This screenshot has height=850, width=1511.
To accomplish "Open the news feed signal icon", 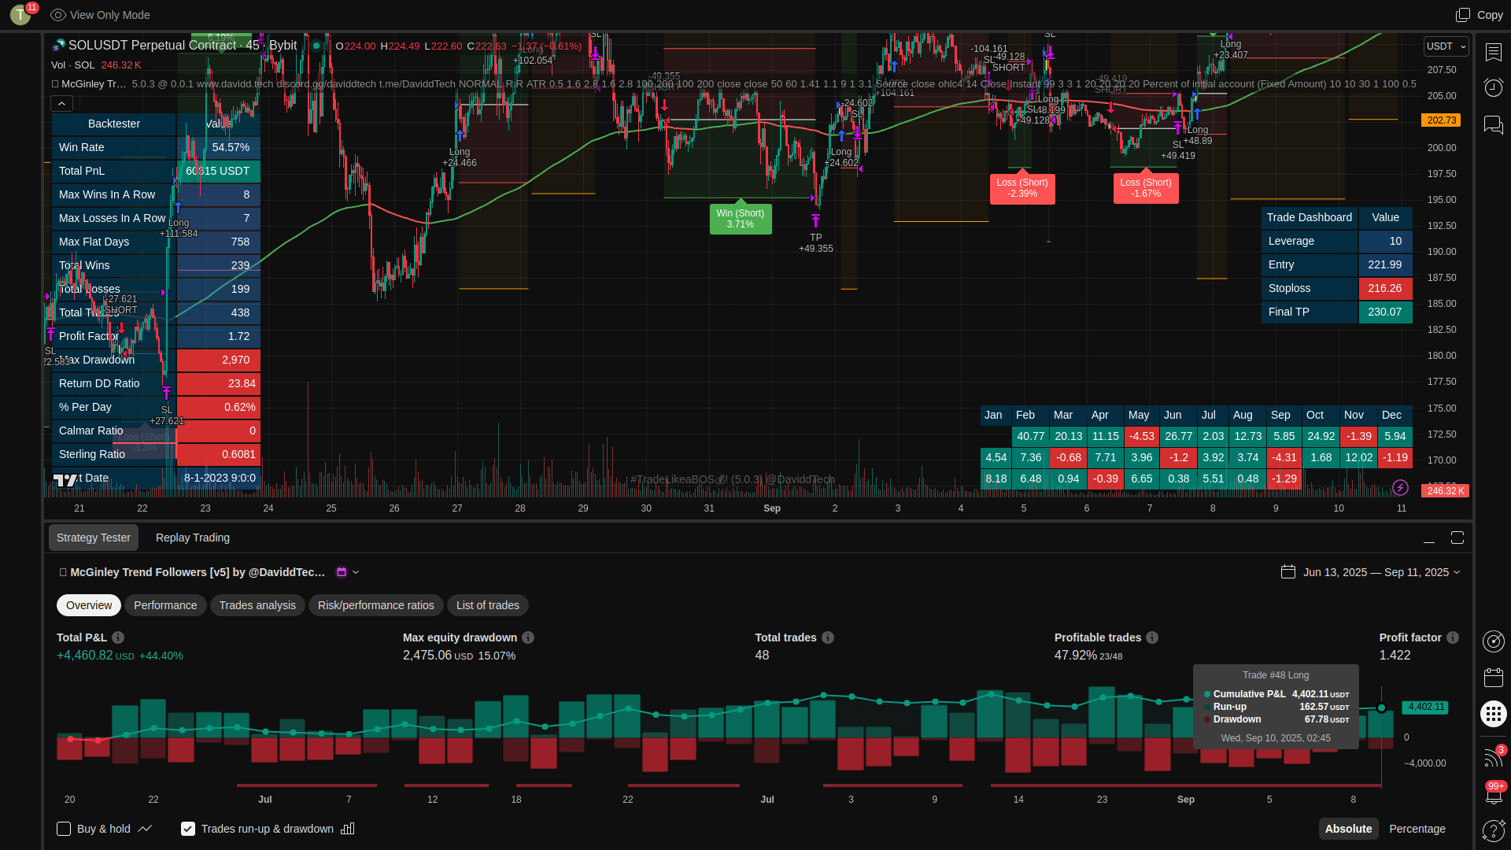I will 1493,756.
